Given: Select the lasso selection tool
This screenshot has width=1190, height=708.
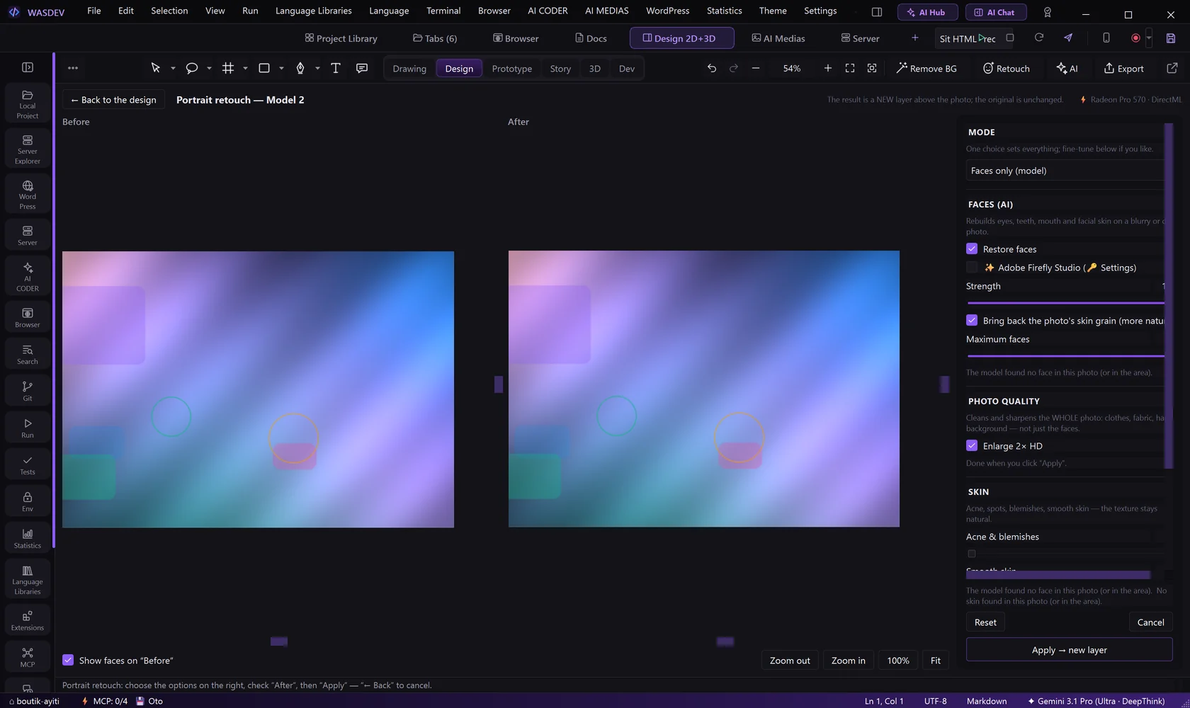Looking at the screenshot, I should point(191,68).
